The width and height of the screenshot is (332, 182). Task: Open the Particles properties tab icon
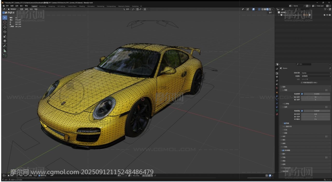pyautogui.click(x=277, y=100)
